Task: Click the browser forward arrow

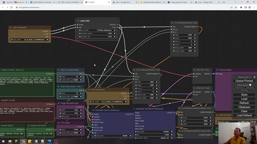Action: (x=7, y=8)
